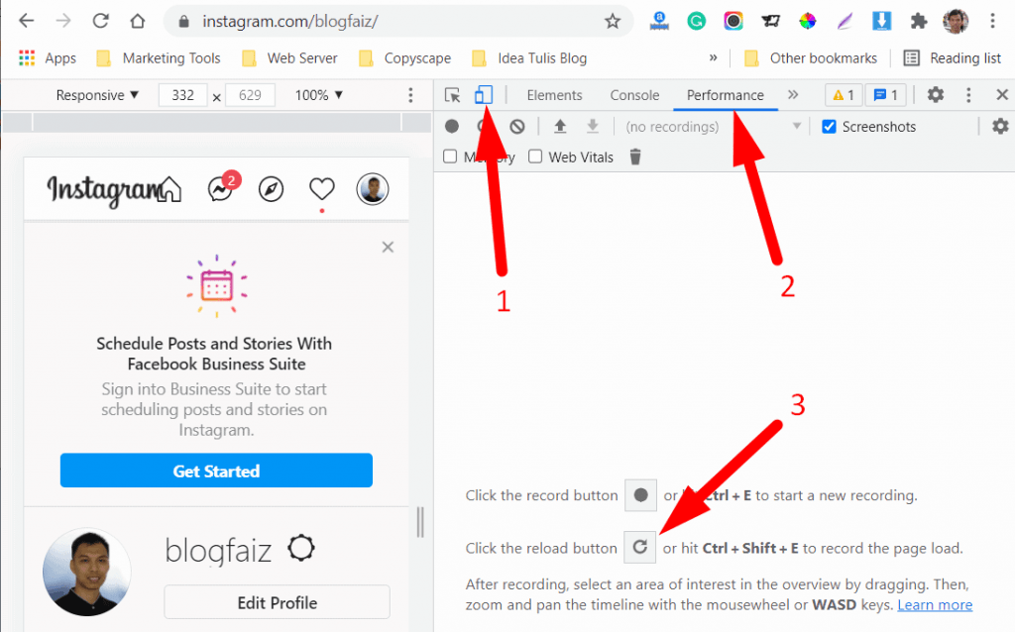Viewport: 1015px width, 632px height.
Task: Open the Reading list
Action: click(x=953, y=58)
